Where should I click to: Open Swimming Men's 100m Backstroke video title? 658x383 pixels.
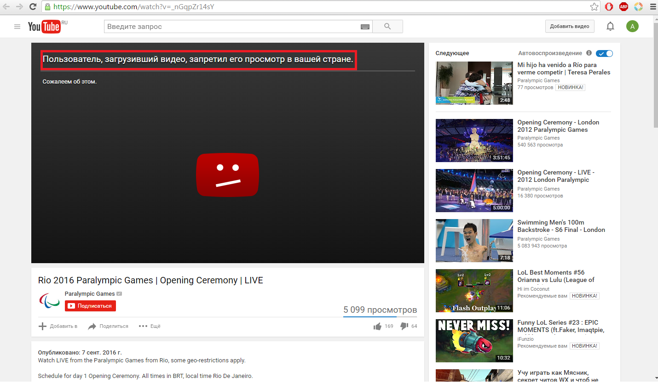[561, 226]
